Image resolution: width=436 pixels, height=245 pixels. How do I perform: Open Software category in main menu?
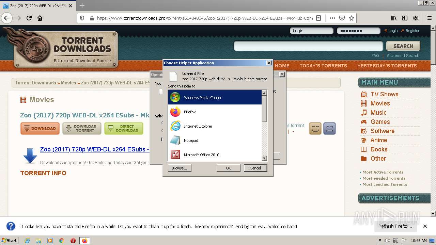point(383,131)
